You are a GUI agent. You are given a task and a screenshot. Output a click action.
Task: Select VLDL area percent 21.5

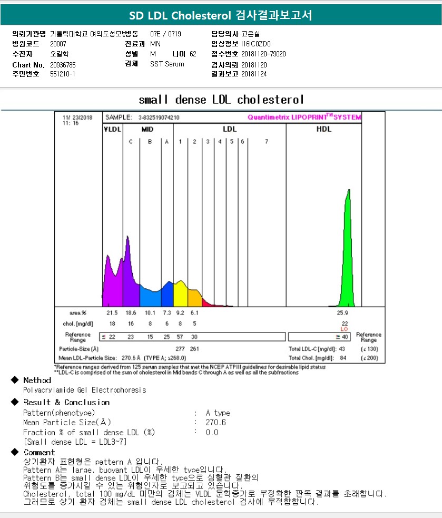(112, 313)
